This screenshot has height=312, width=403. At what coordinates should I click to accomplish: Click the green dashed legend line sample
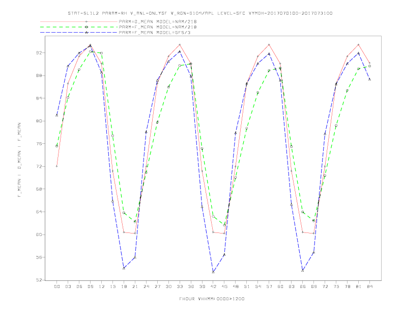pos(79,27)
